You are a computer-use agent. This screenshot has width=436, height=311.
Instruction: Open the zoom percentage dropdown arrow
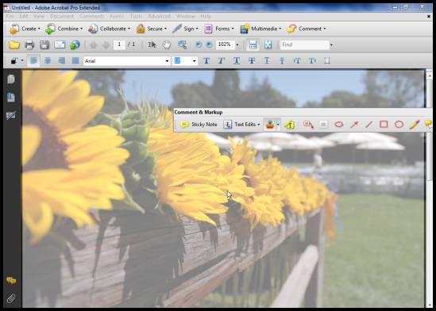(x=237, y=44)
